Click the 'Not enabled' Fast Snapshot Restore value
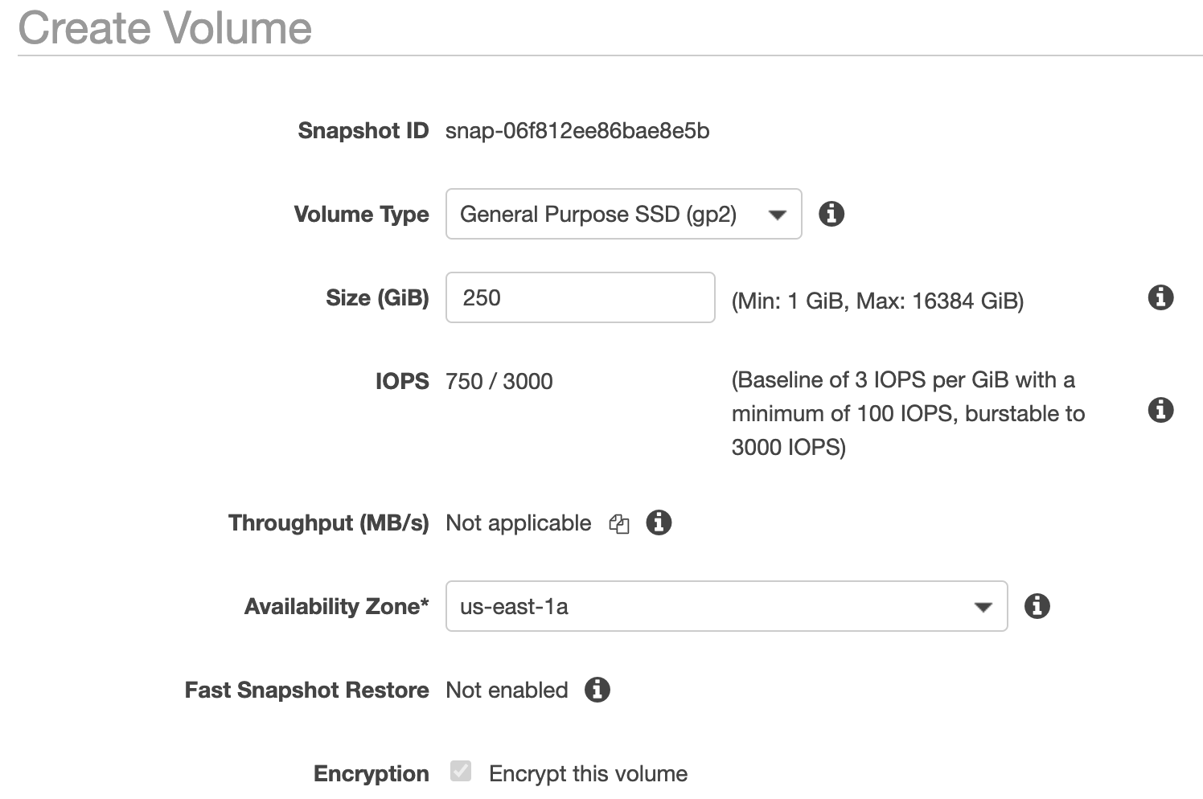Viewport: 1203px width, 799px height. pos(507,690)
